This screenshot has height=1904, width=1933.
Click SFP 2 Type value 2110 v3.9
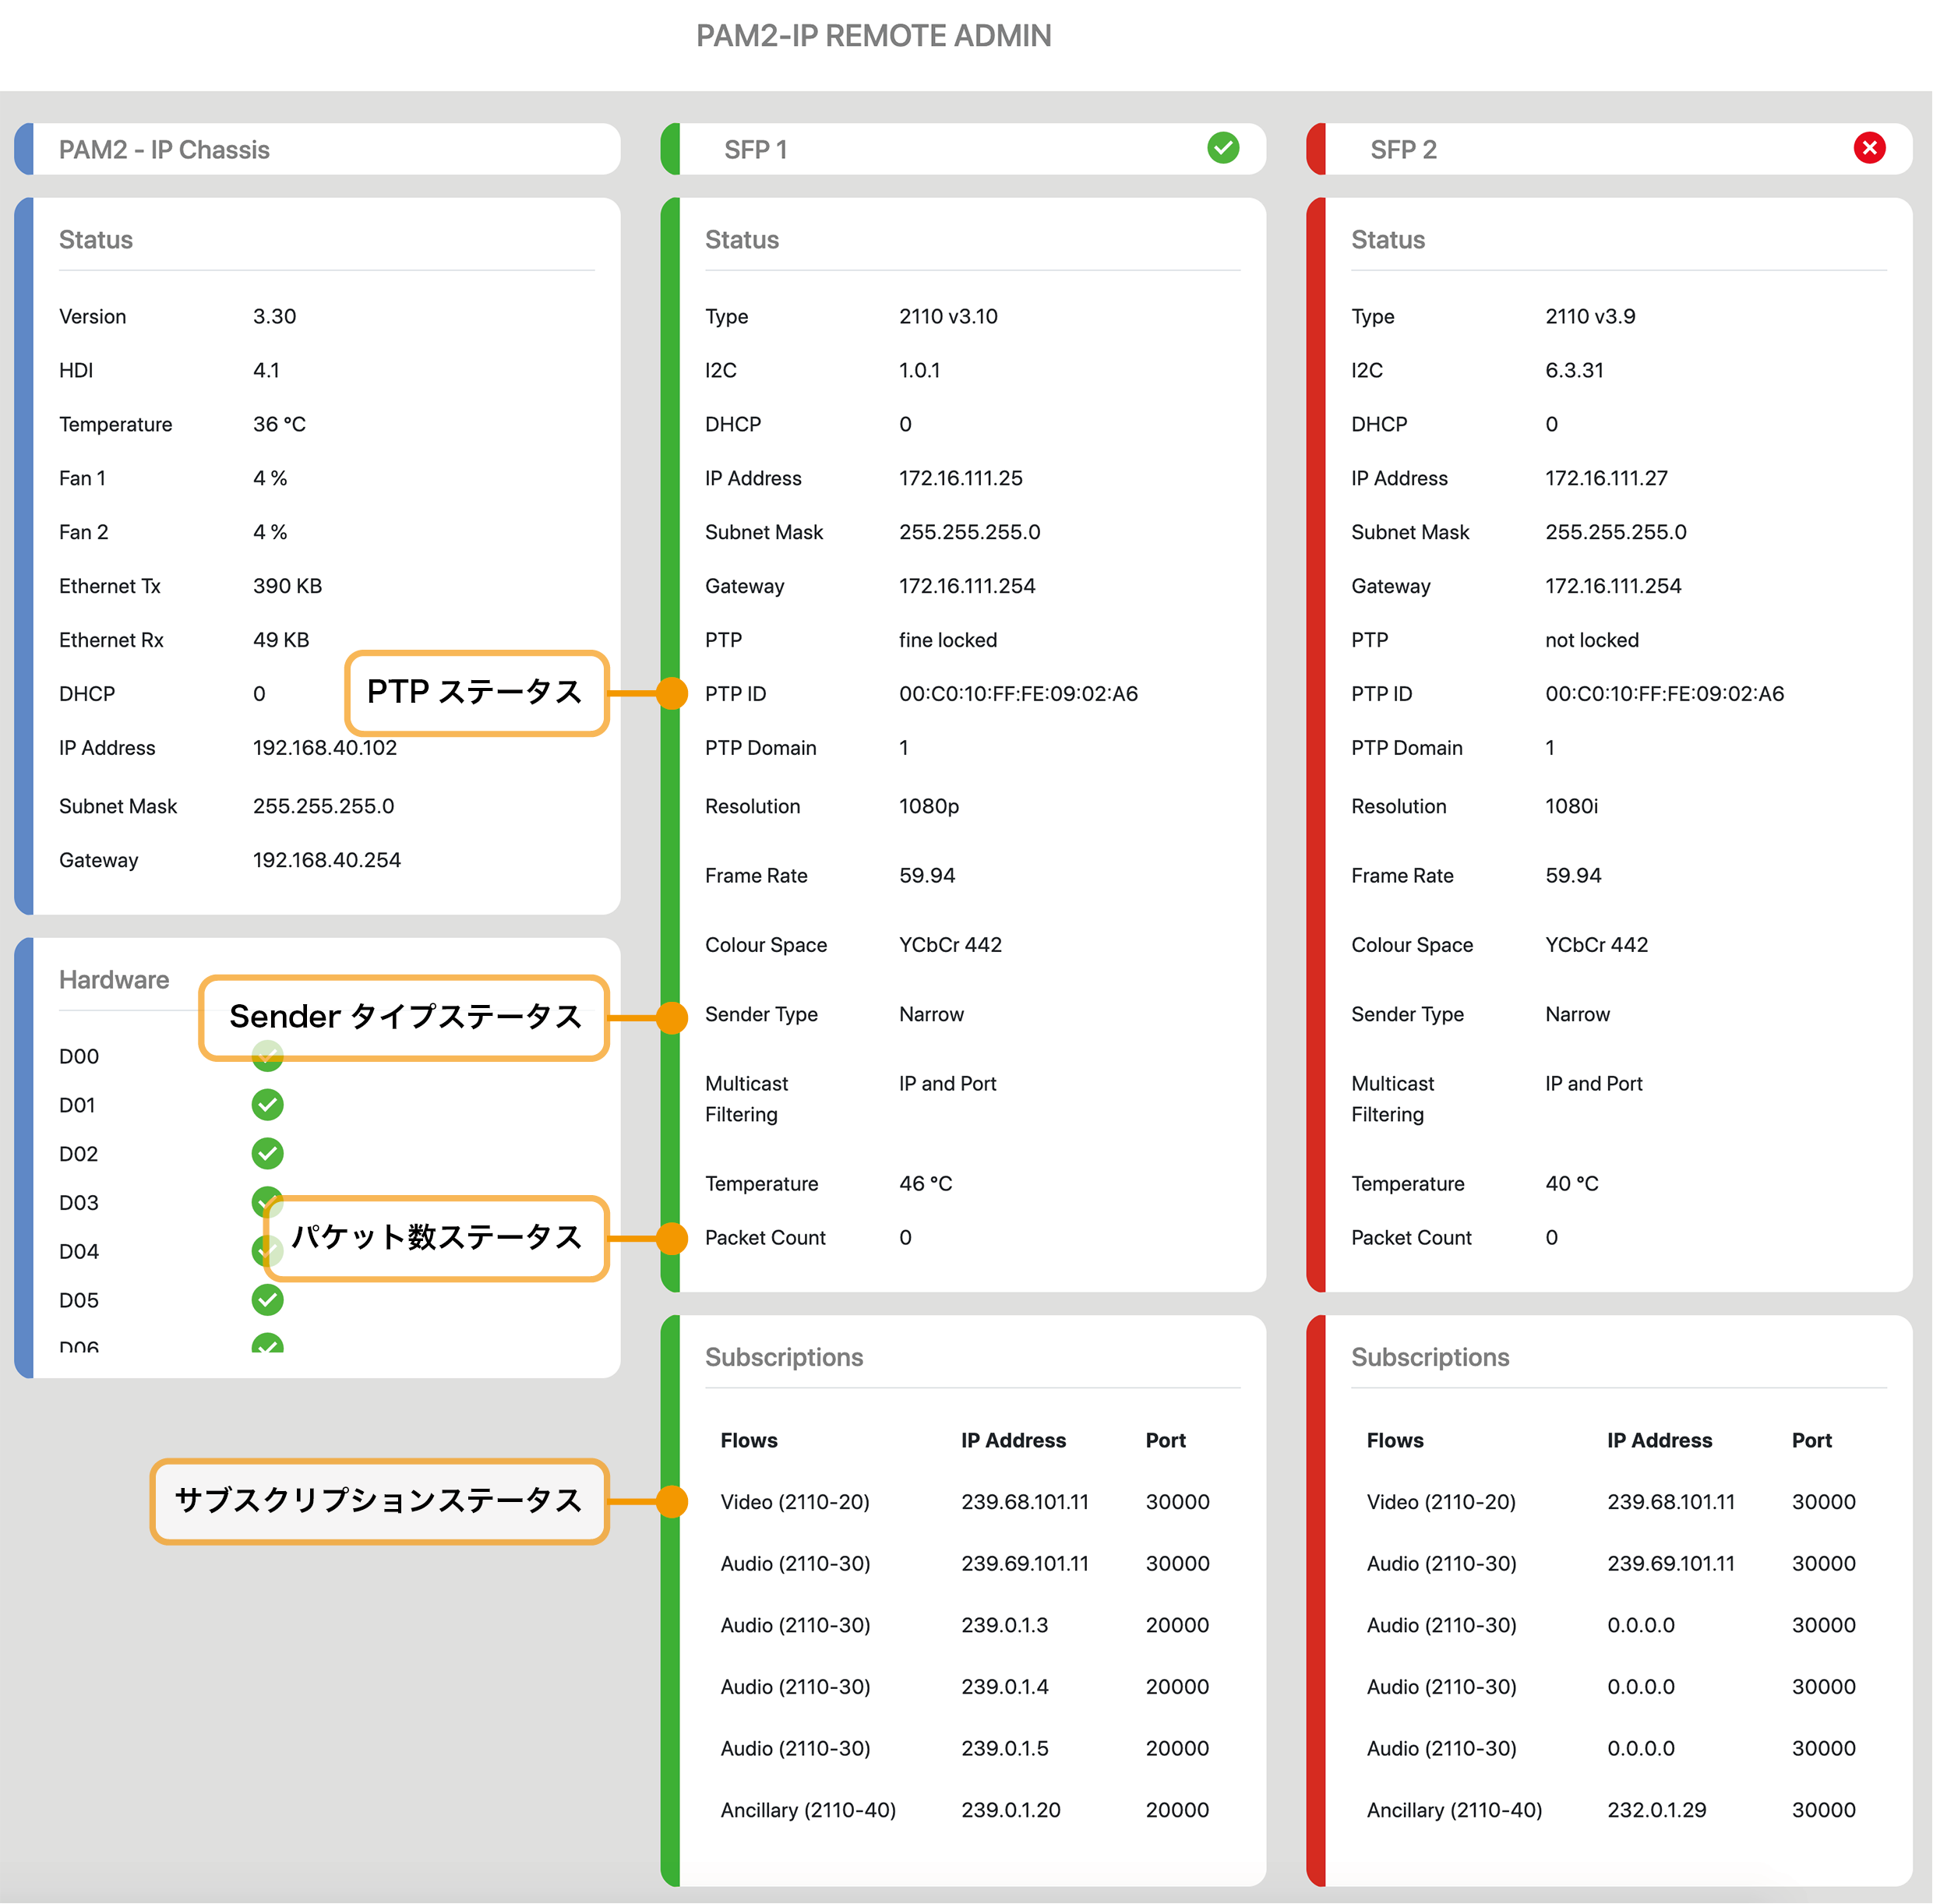pyautogui.click(x=1590, y=316)
